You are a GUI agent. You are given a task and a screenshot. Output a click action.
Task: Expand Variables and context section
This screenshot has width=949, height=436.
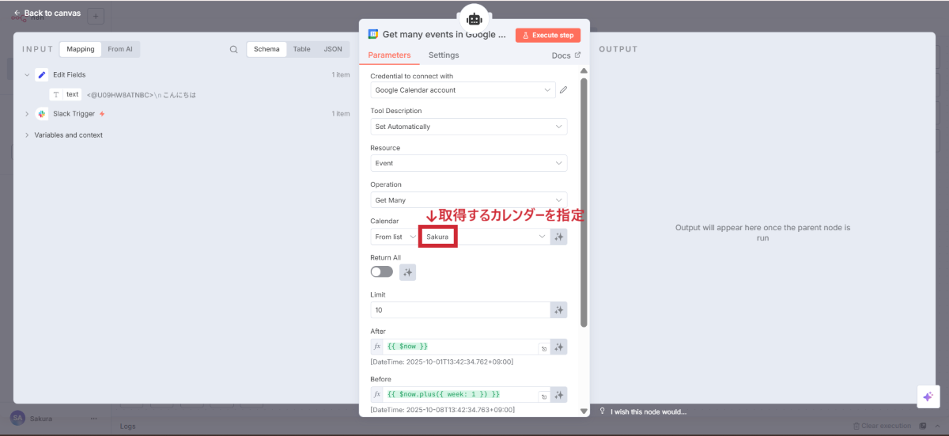coord(27,135)
